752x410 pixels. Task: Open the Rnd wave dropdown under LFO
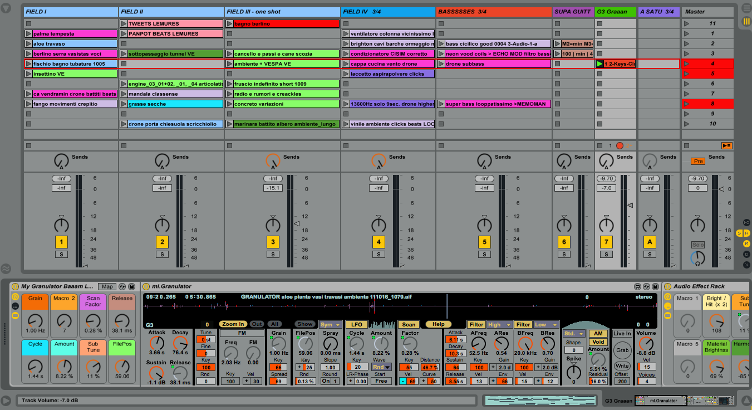coord(381,367)
